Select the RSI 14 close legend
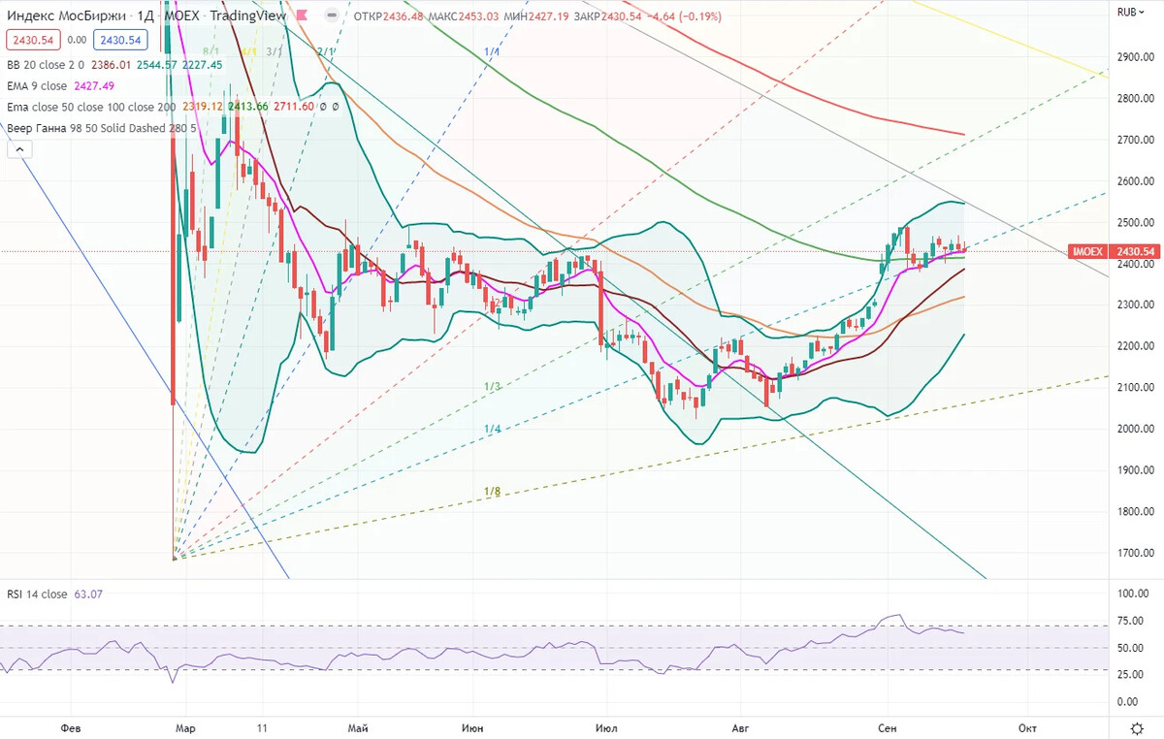1164x739 pixels. pos(37,594)
